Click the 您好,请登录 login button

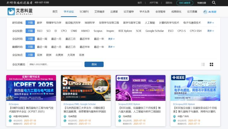(x=185, y=3)
